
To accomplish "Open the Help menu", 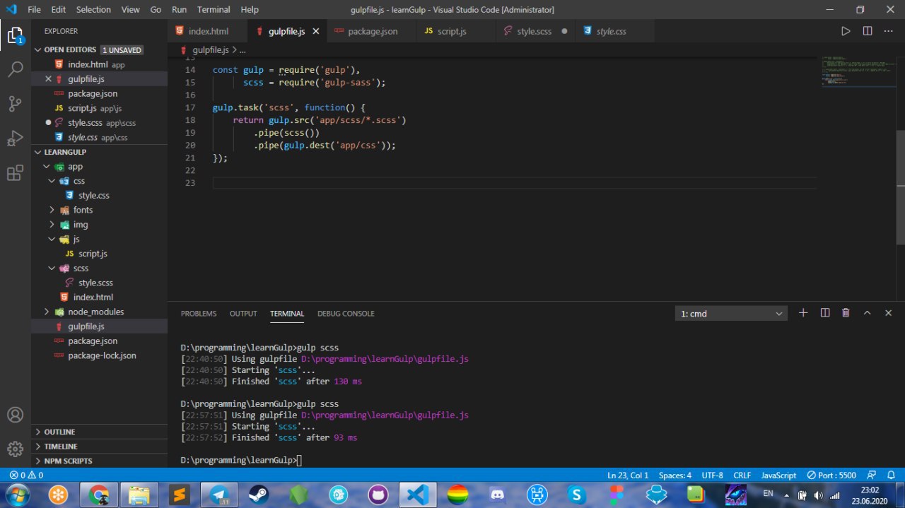I will tap(250, 9).
